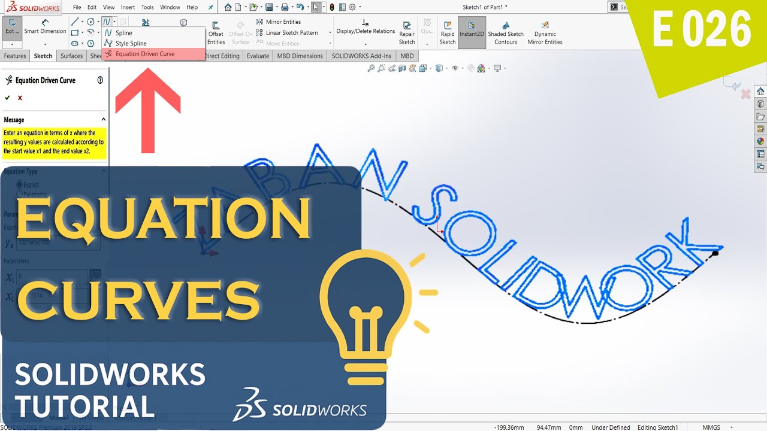
Task: Click the View Orientation icon
Action: coord(423,68)
